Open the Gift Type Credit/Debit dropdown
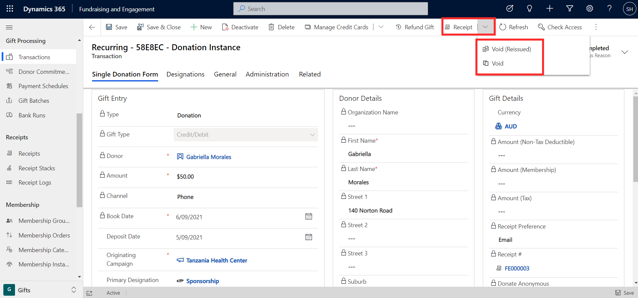This screenshot has height=298, width=638. click(x=246, y=135)
